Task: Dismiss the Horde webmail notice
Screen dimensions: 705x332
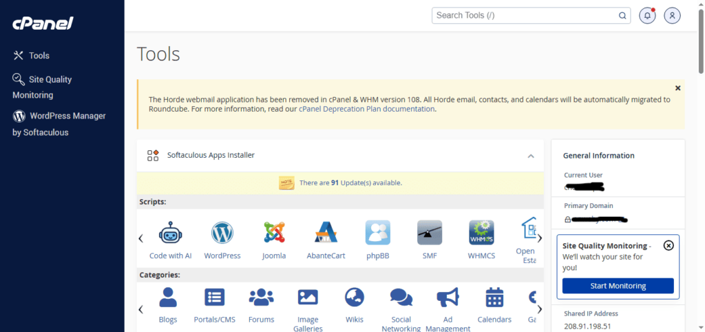Action: click(677, 88)
